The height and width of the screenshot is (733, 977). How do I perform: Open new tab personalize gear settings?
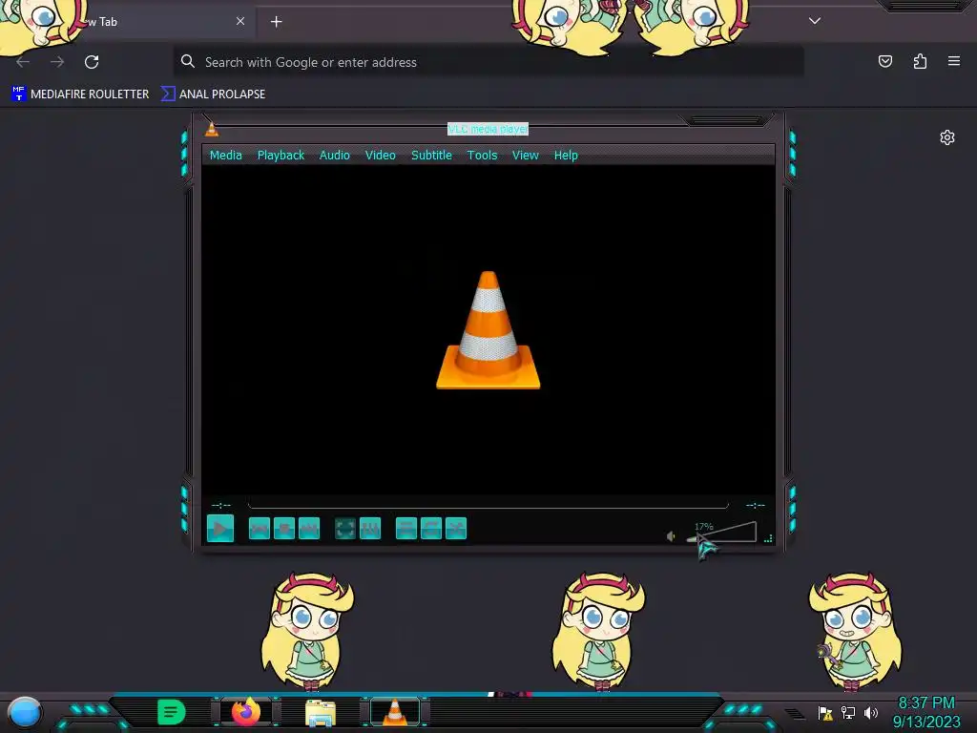pos(947,137)
